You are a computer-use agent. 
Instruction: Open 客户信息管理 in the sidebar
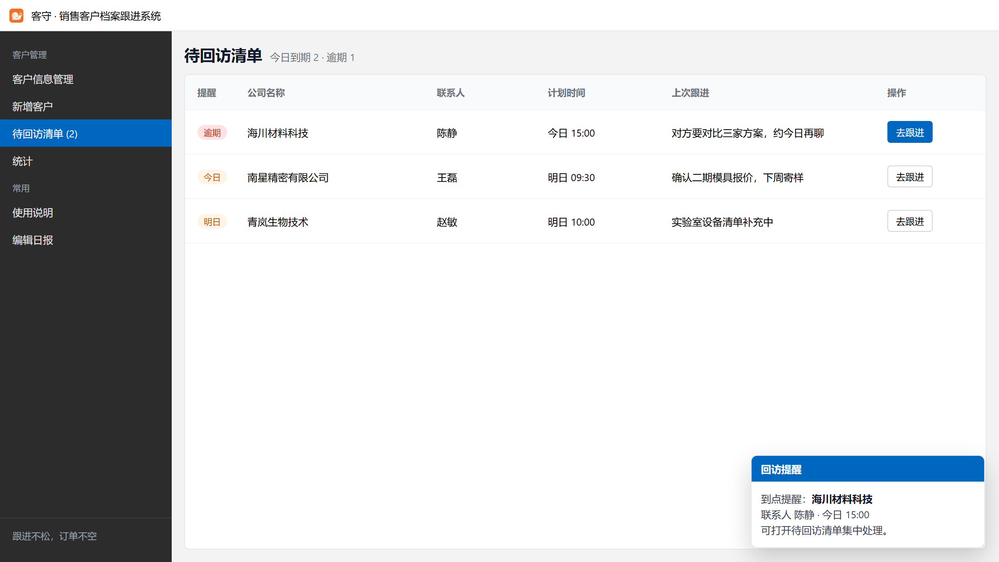[86, 79]
